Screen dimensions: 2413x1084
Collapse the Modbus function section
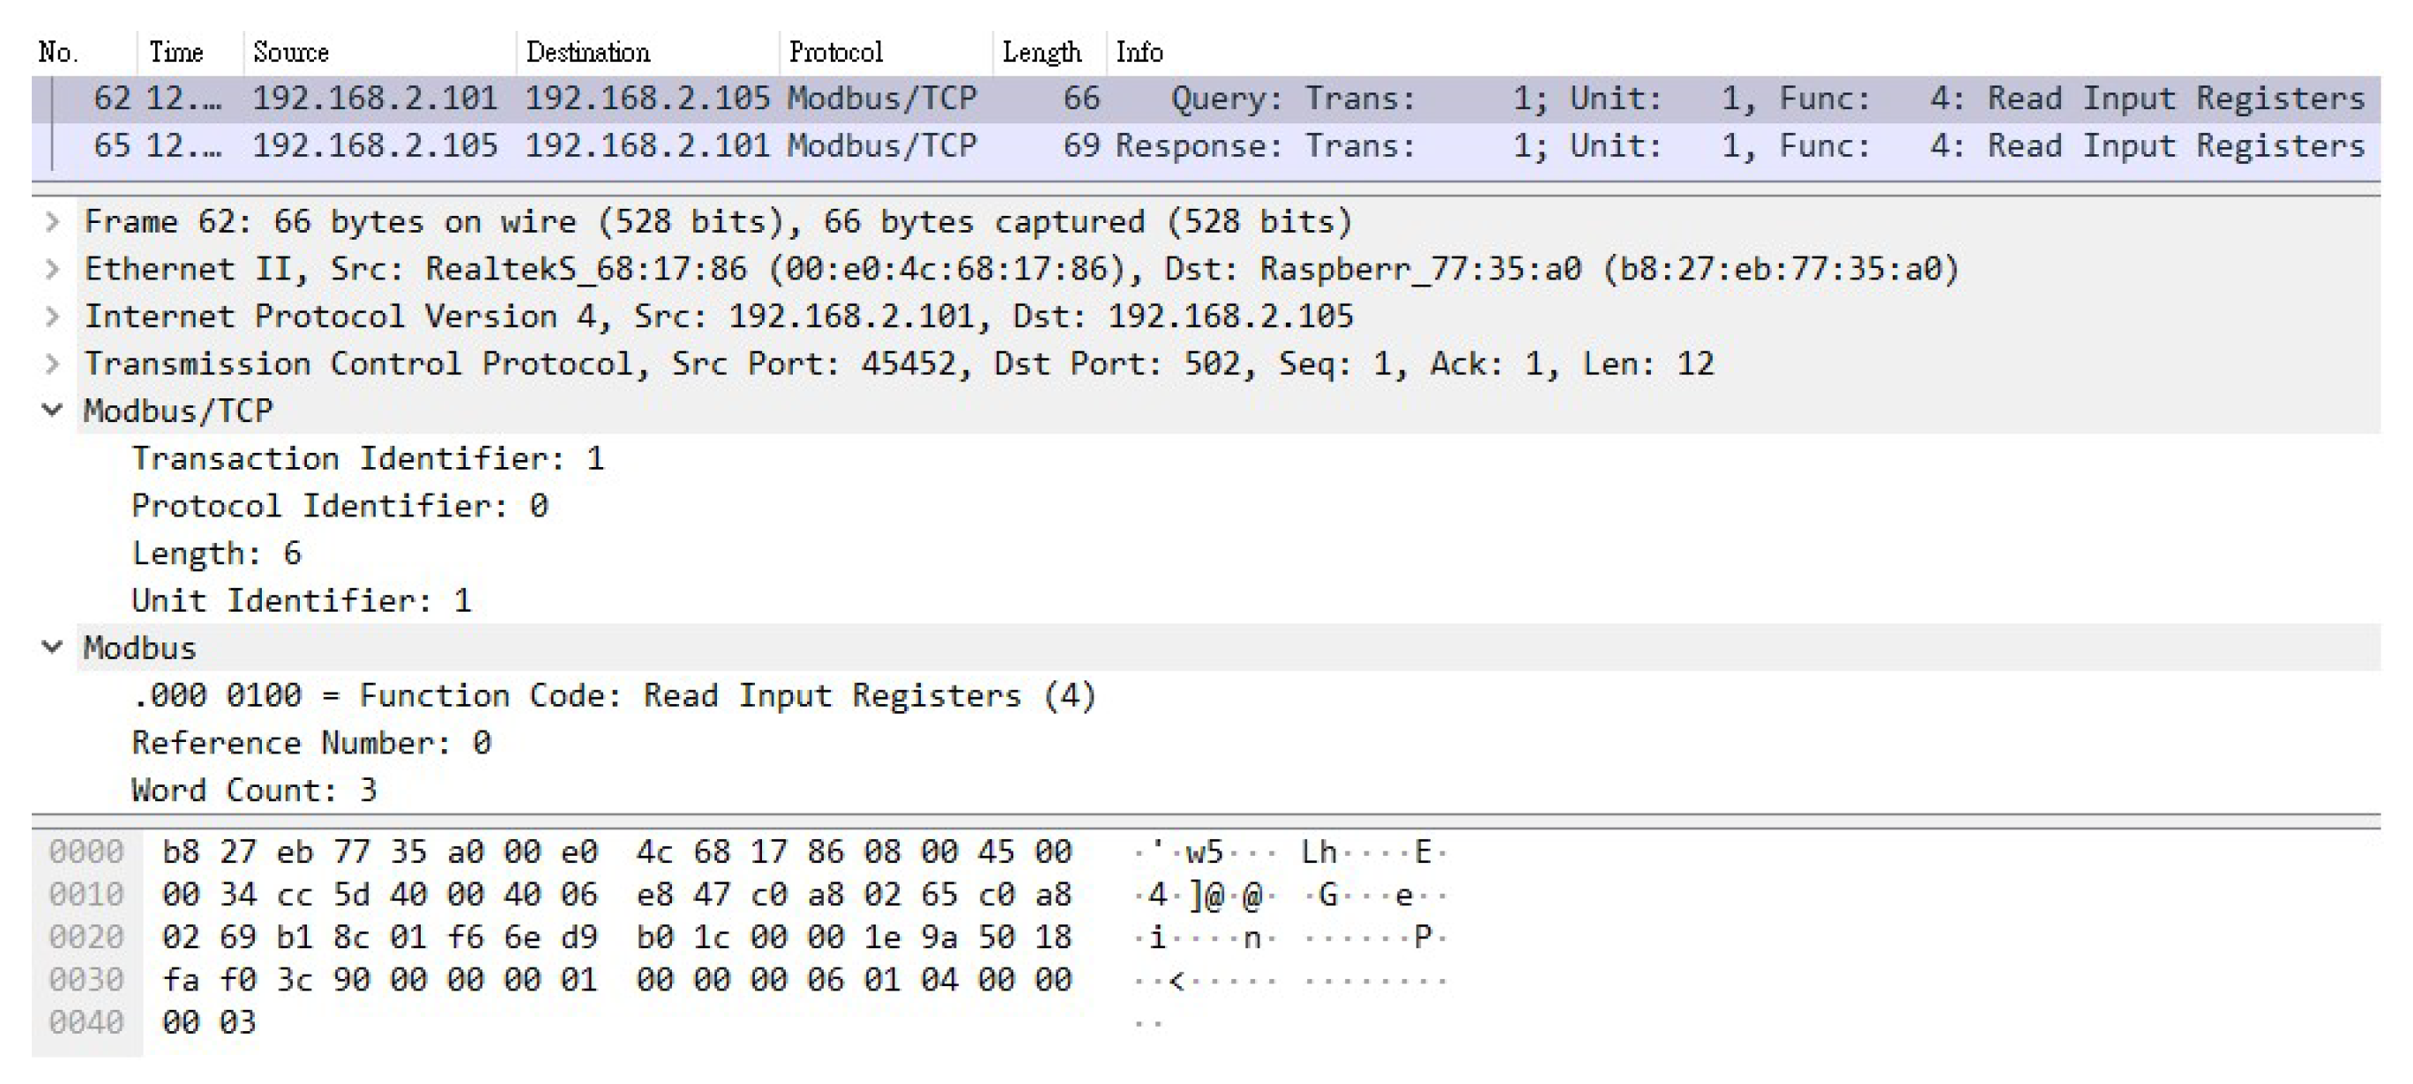point(52,648)
